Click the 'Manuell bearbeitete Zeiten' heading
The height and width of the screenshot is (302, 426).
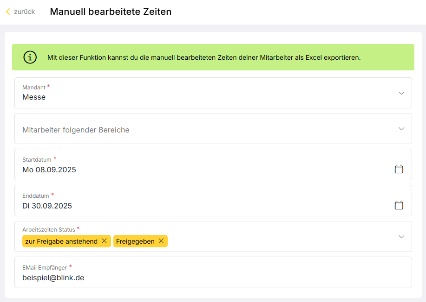(x=111, y=12)
